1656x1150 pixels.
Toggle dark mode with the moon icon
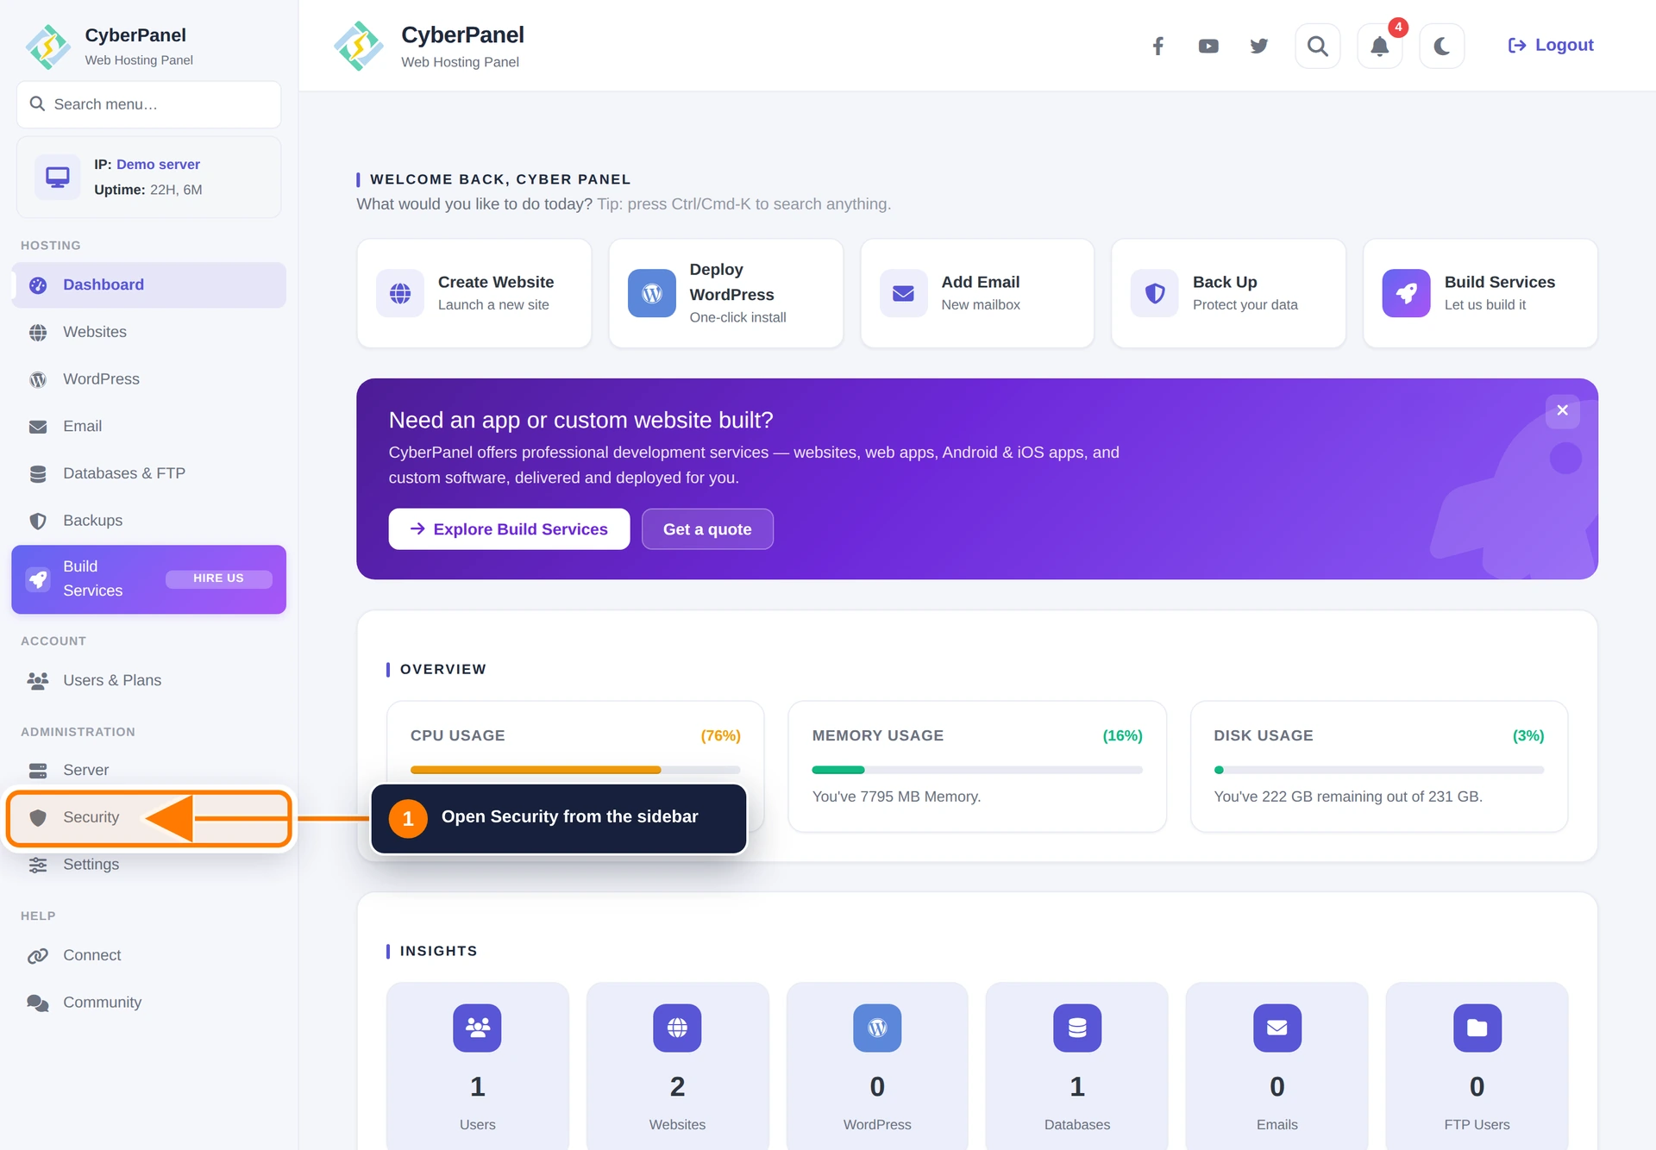tap(1442, 46)
